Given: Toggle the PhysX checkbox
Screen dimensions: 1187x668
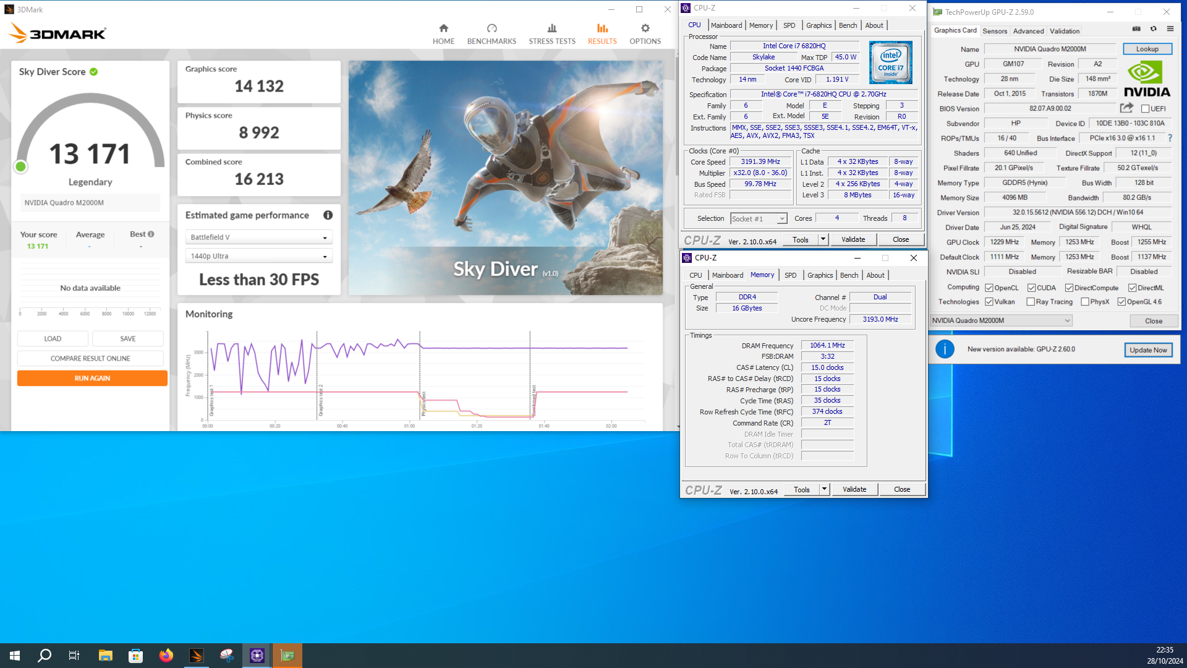Looking at the screenshot, I should point(1085,302).
